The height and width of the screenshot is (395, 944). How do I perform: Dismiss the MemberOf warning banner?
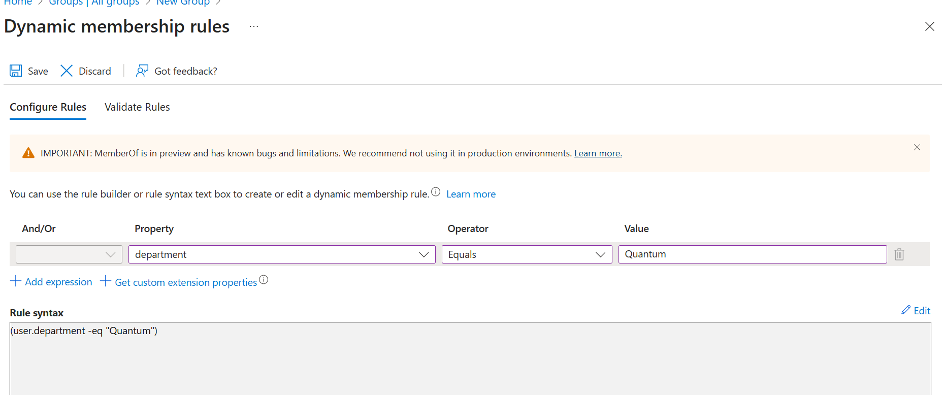(x=917, y=147)
